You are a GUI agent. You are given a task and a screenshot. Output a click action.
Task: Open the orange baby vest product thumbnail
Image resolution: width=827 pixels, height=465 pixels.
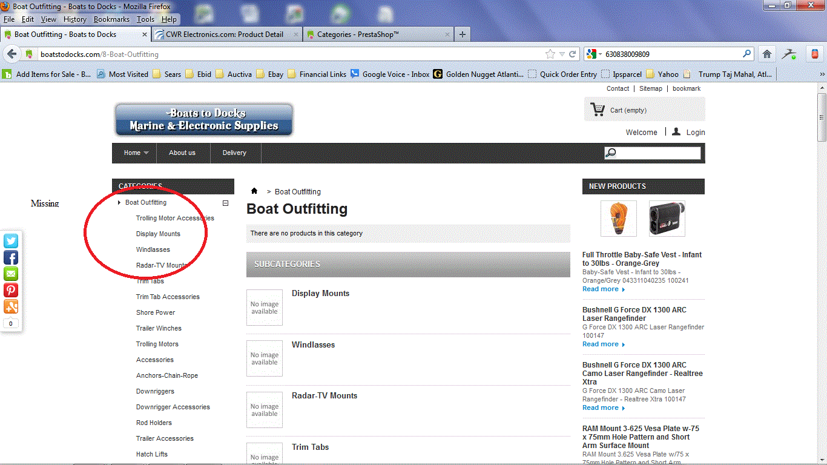[619, 219]
